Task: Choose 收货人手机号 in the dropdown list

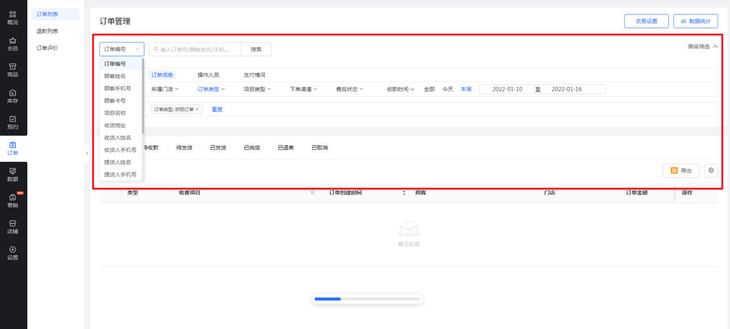Action: pyautogui.click(x=120, y=150)
